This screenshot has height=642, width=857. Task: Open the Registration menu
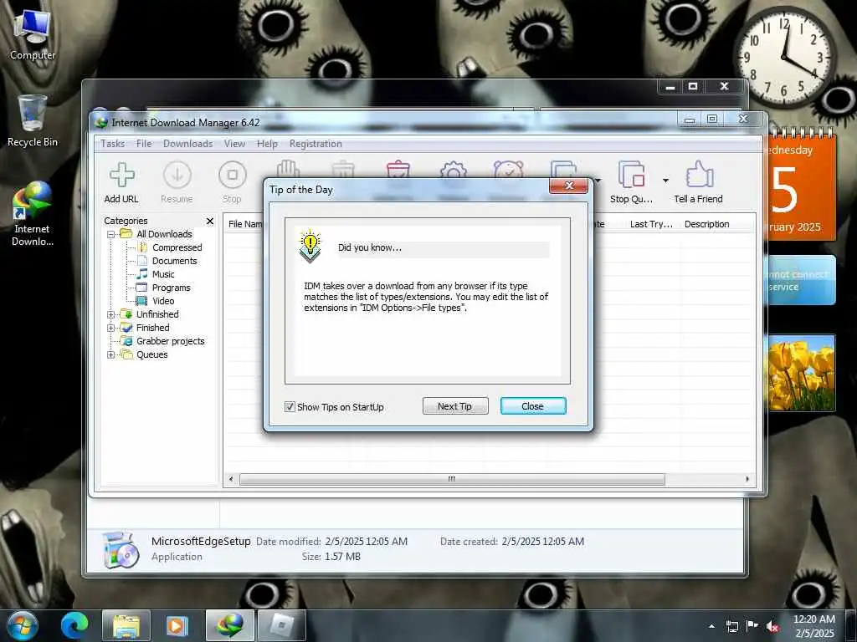pos(316,144)
